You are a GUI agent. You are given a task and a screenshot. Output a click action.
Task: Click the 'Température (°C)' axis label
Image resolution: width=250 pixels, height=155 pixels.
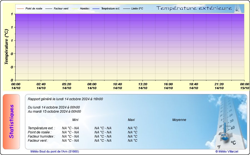6,47
